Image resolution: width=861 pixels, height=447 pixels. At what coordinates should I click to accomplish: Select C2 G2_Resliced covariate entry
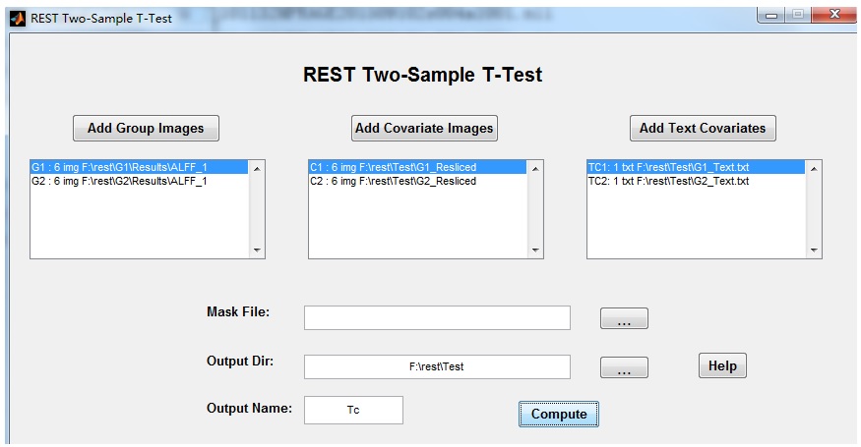tap(418, 181)
